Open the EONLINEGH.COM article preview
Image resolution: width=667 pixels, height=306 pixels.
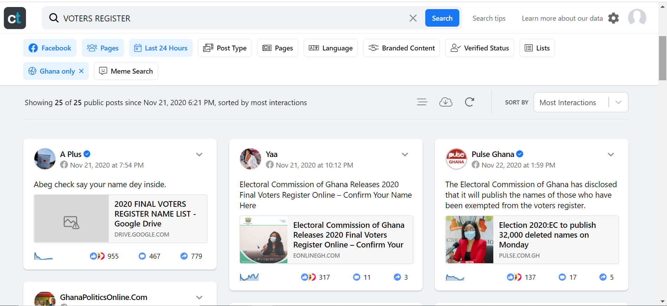click(326, 240)
